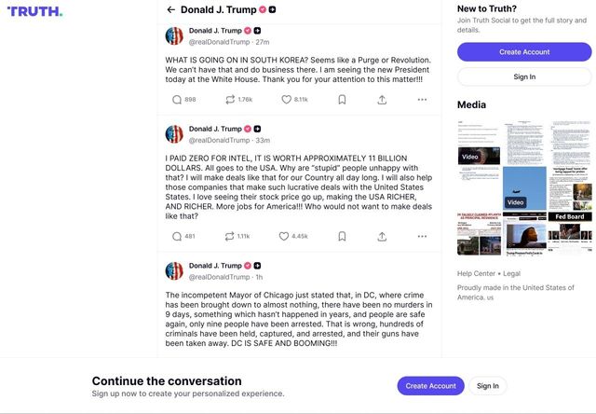Screen dimensions: 596x414
Task: Open more options on South Korea post
Action: pyautogui.click(x=422, y=99)
